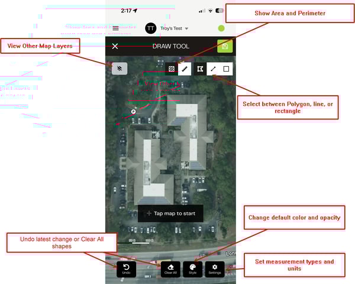Image resolution: width=355 pixels, height=284 pixels.
Task: Tap the battery indicator in status bar
Action: (x=220, y=11)
